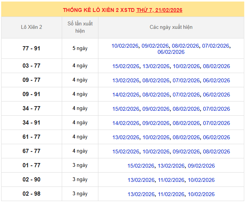Select the 02 - 90 pair cell

31,180
